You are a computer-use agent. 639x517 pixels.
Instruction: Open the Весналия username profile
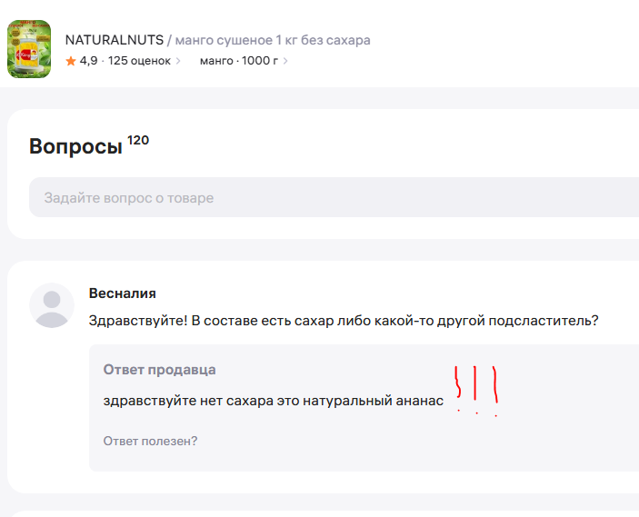122,293
